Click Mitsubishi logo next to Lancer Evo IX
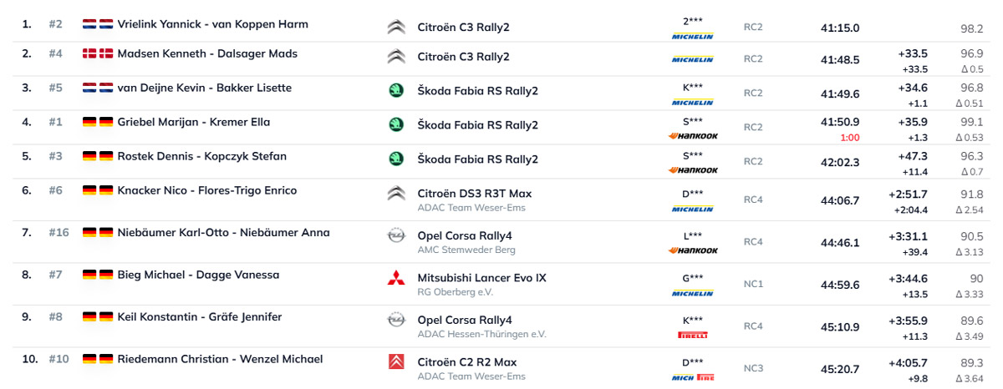This screenshot has width=1003, height=389. tap(396, 278)
